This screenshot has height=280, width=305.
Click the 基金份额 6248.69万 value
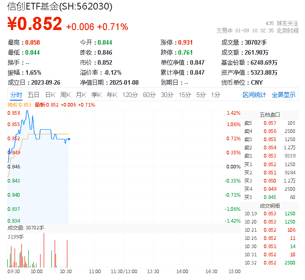tap(264, 62)
